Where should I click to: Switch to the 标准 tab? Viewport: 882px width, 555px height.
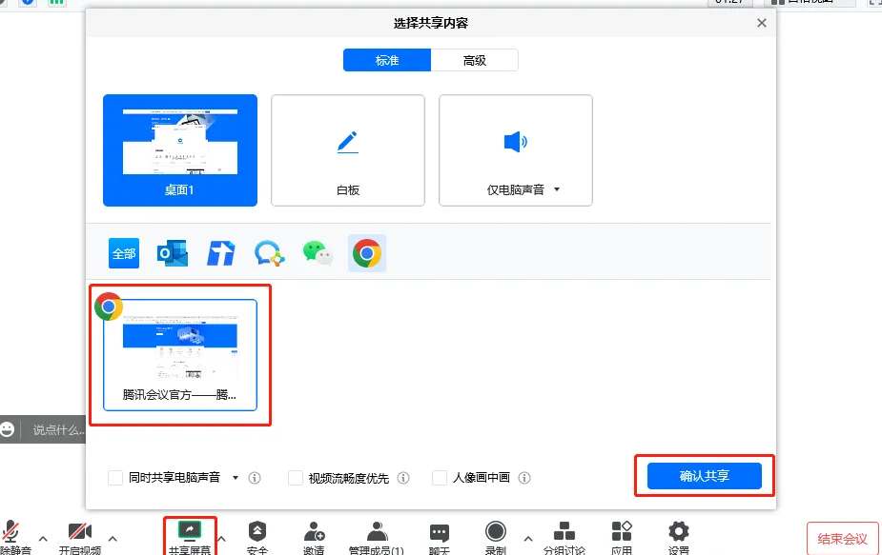(387, 61)
